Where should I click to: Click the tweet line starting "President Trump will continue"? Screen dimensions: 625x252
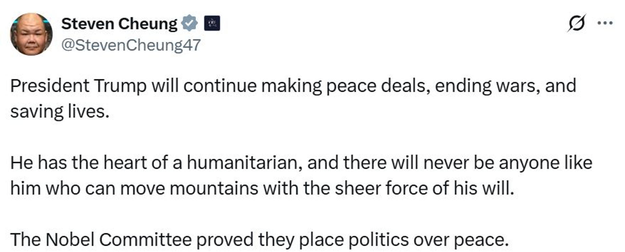click(293, 86)
